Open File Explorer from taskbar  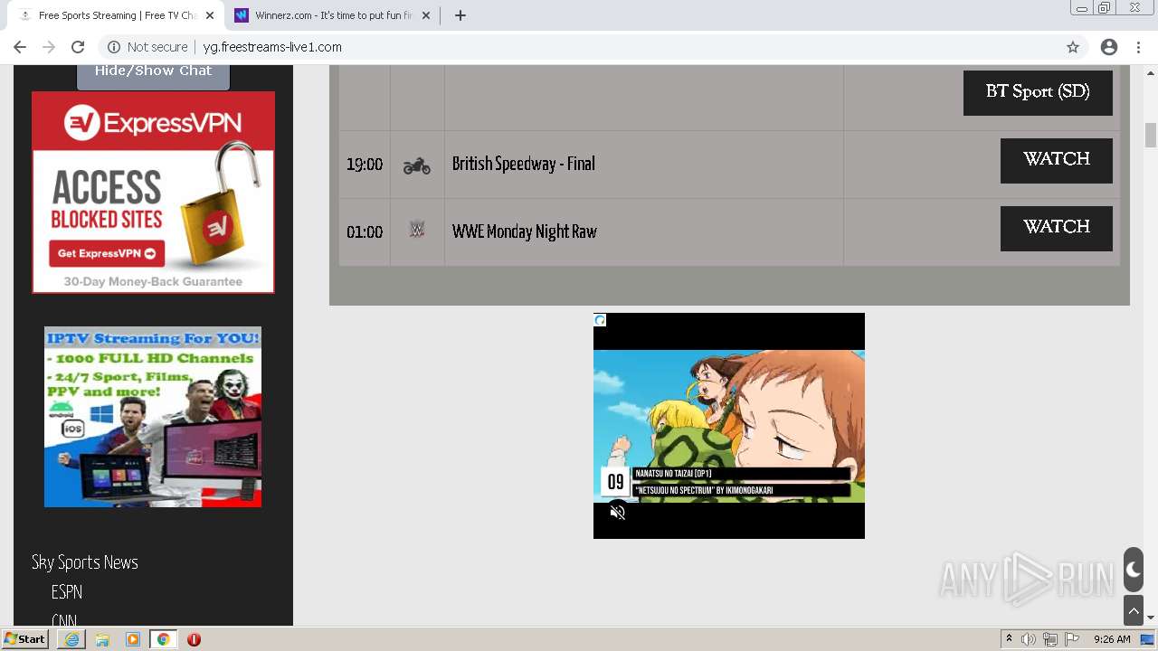(x=102, y=639)
